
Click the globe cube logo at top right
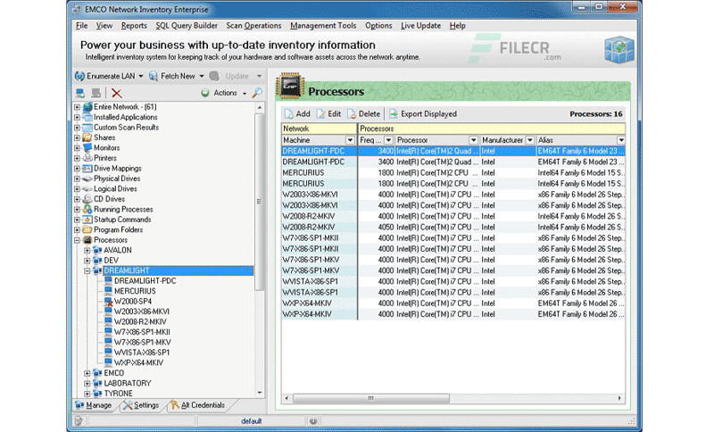click(619, 50)
